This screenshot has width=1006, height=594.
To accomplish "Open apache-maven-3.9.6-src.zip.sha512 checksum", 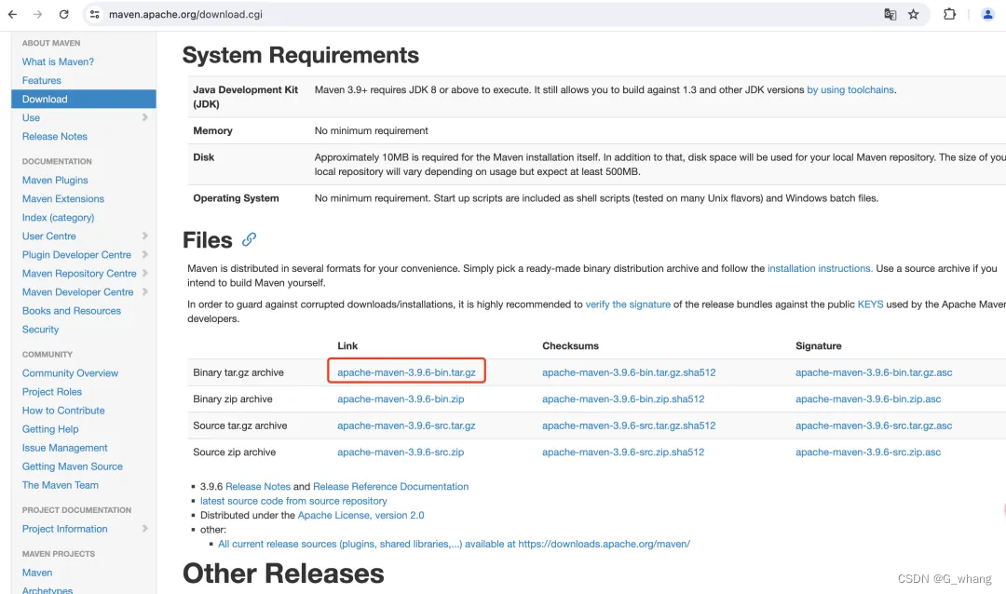I will pos(623,452).
